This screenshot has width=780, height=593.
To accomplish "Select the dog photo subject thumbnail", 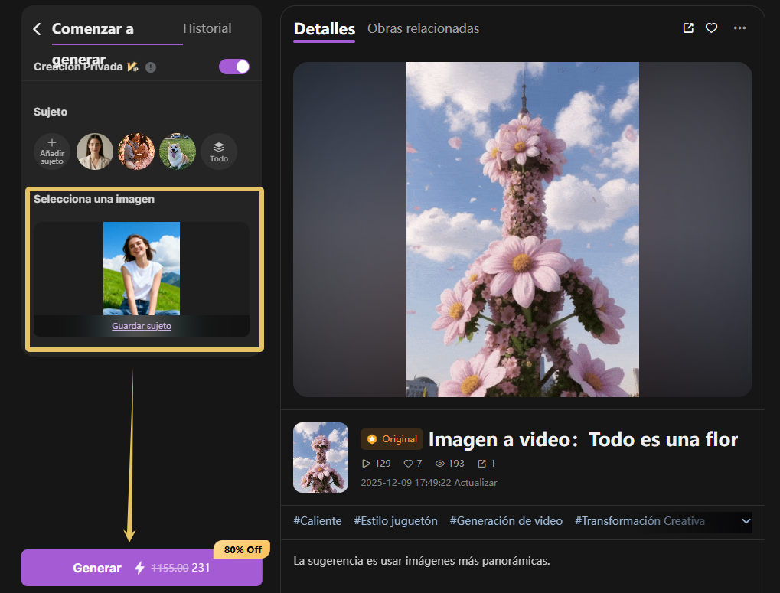I will pyautogui.click(x=178, y=151).
